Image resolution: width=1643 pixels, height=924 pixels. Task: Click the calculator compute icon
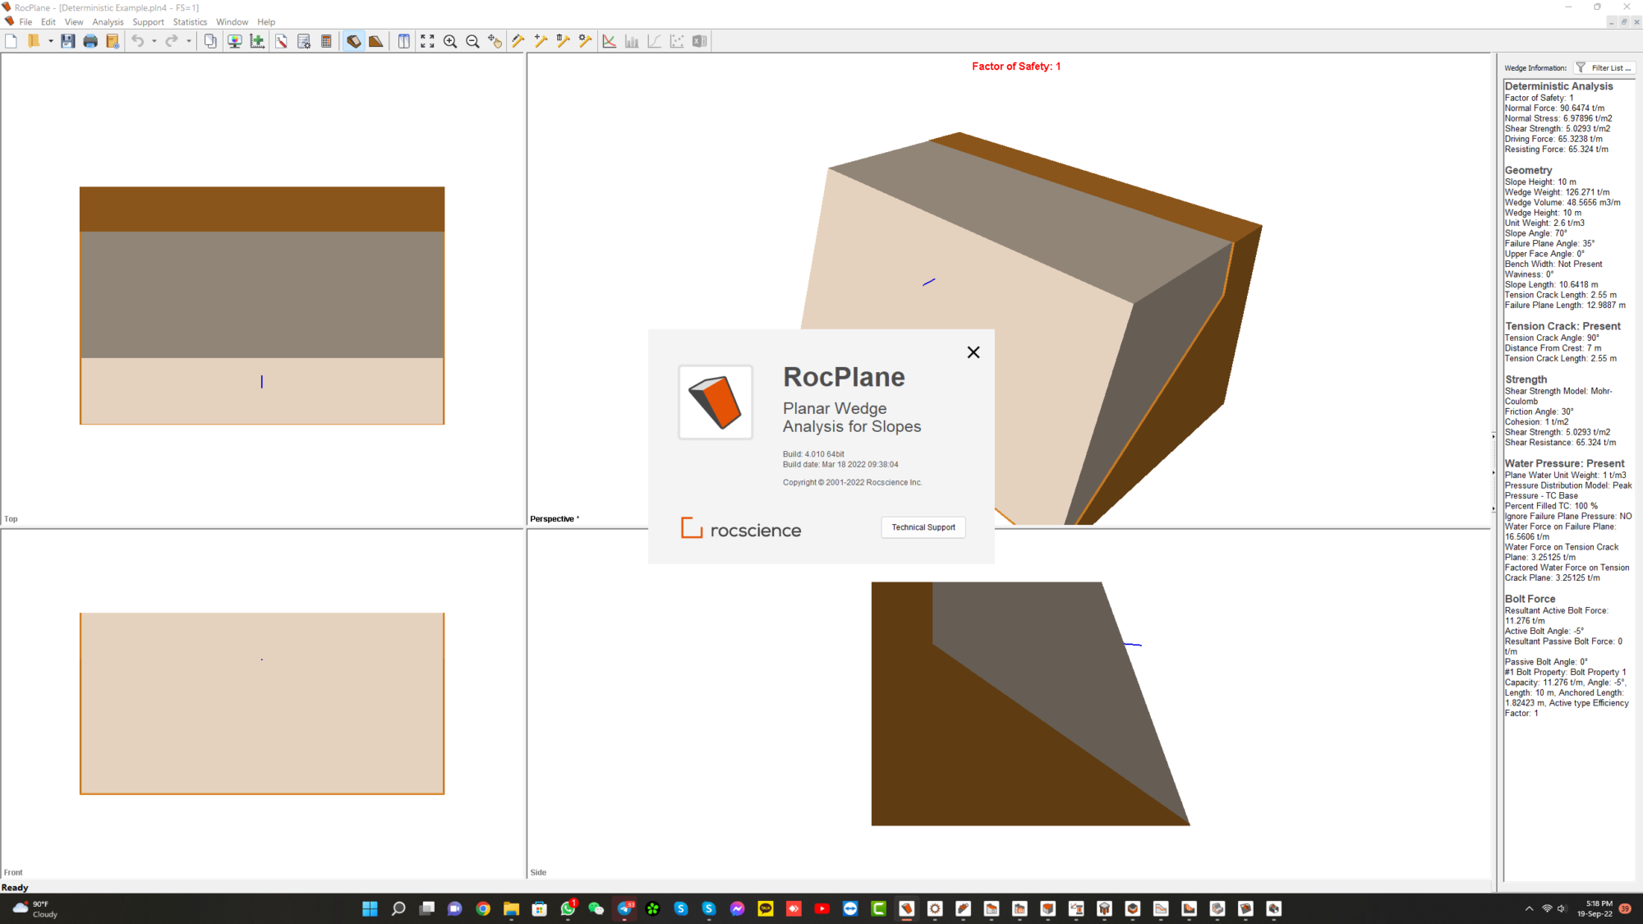[x=326, y=41]
